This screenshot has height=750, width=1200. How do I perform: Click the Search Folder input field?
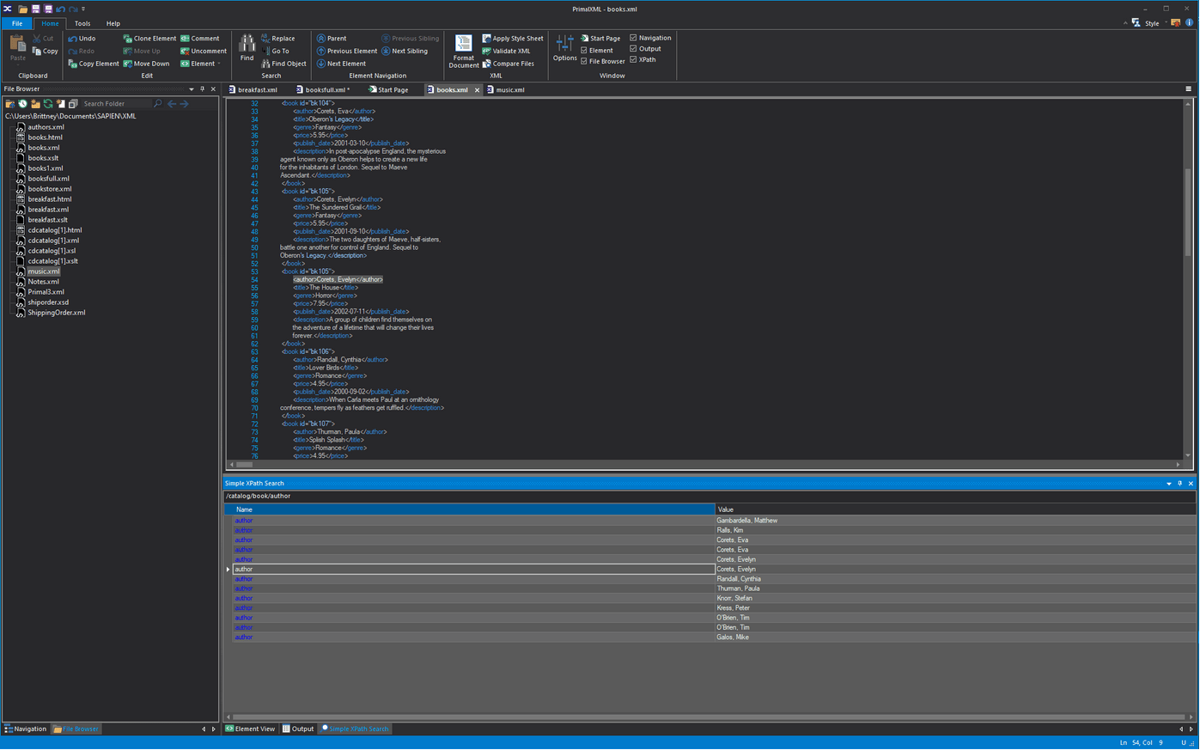[116, 104]
